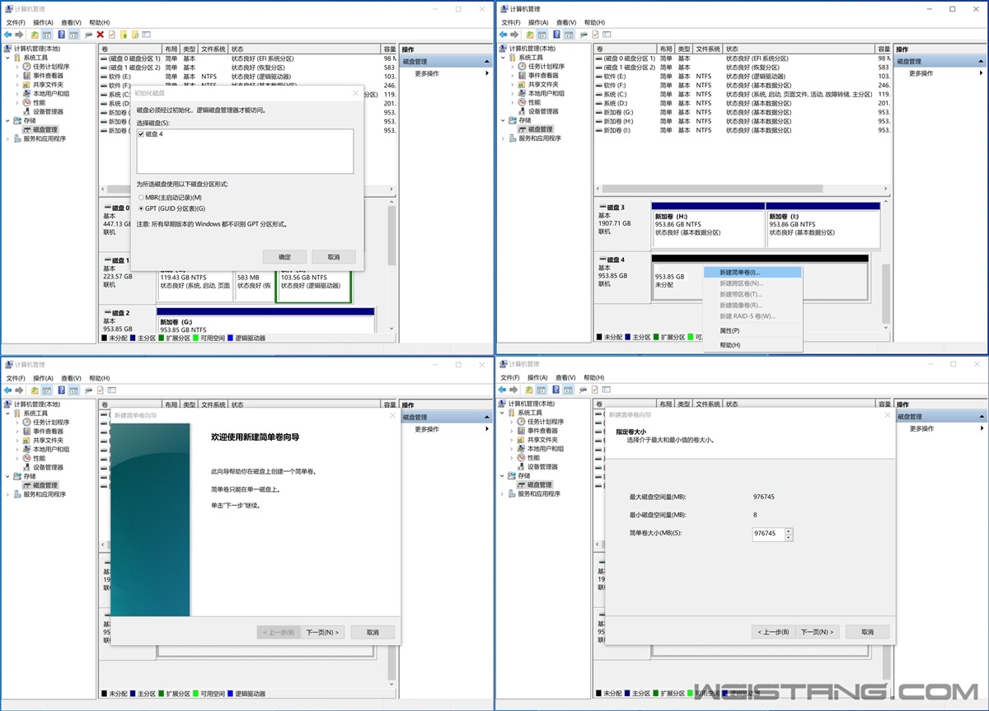Click settings list icon in context-menu window toolbar

pyautogui.click(x=607, y=35)
